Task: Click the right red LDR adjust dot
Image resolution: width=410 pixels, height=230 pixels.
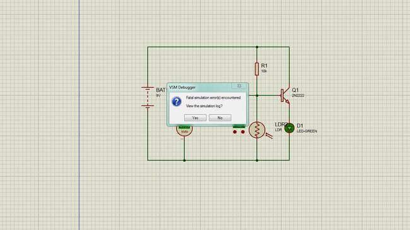Action: (243, 132)
